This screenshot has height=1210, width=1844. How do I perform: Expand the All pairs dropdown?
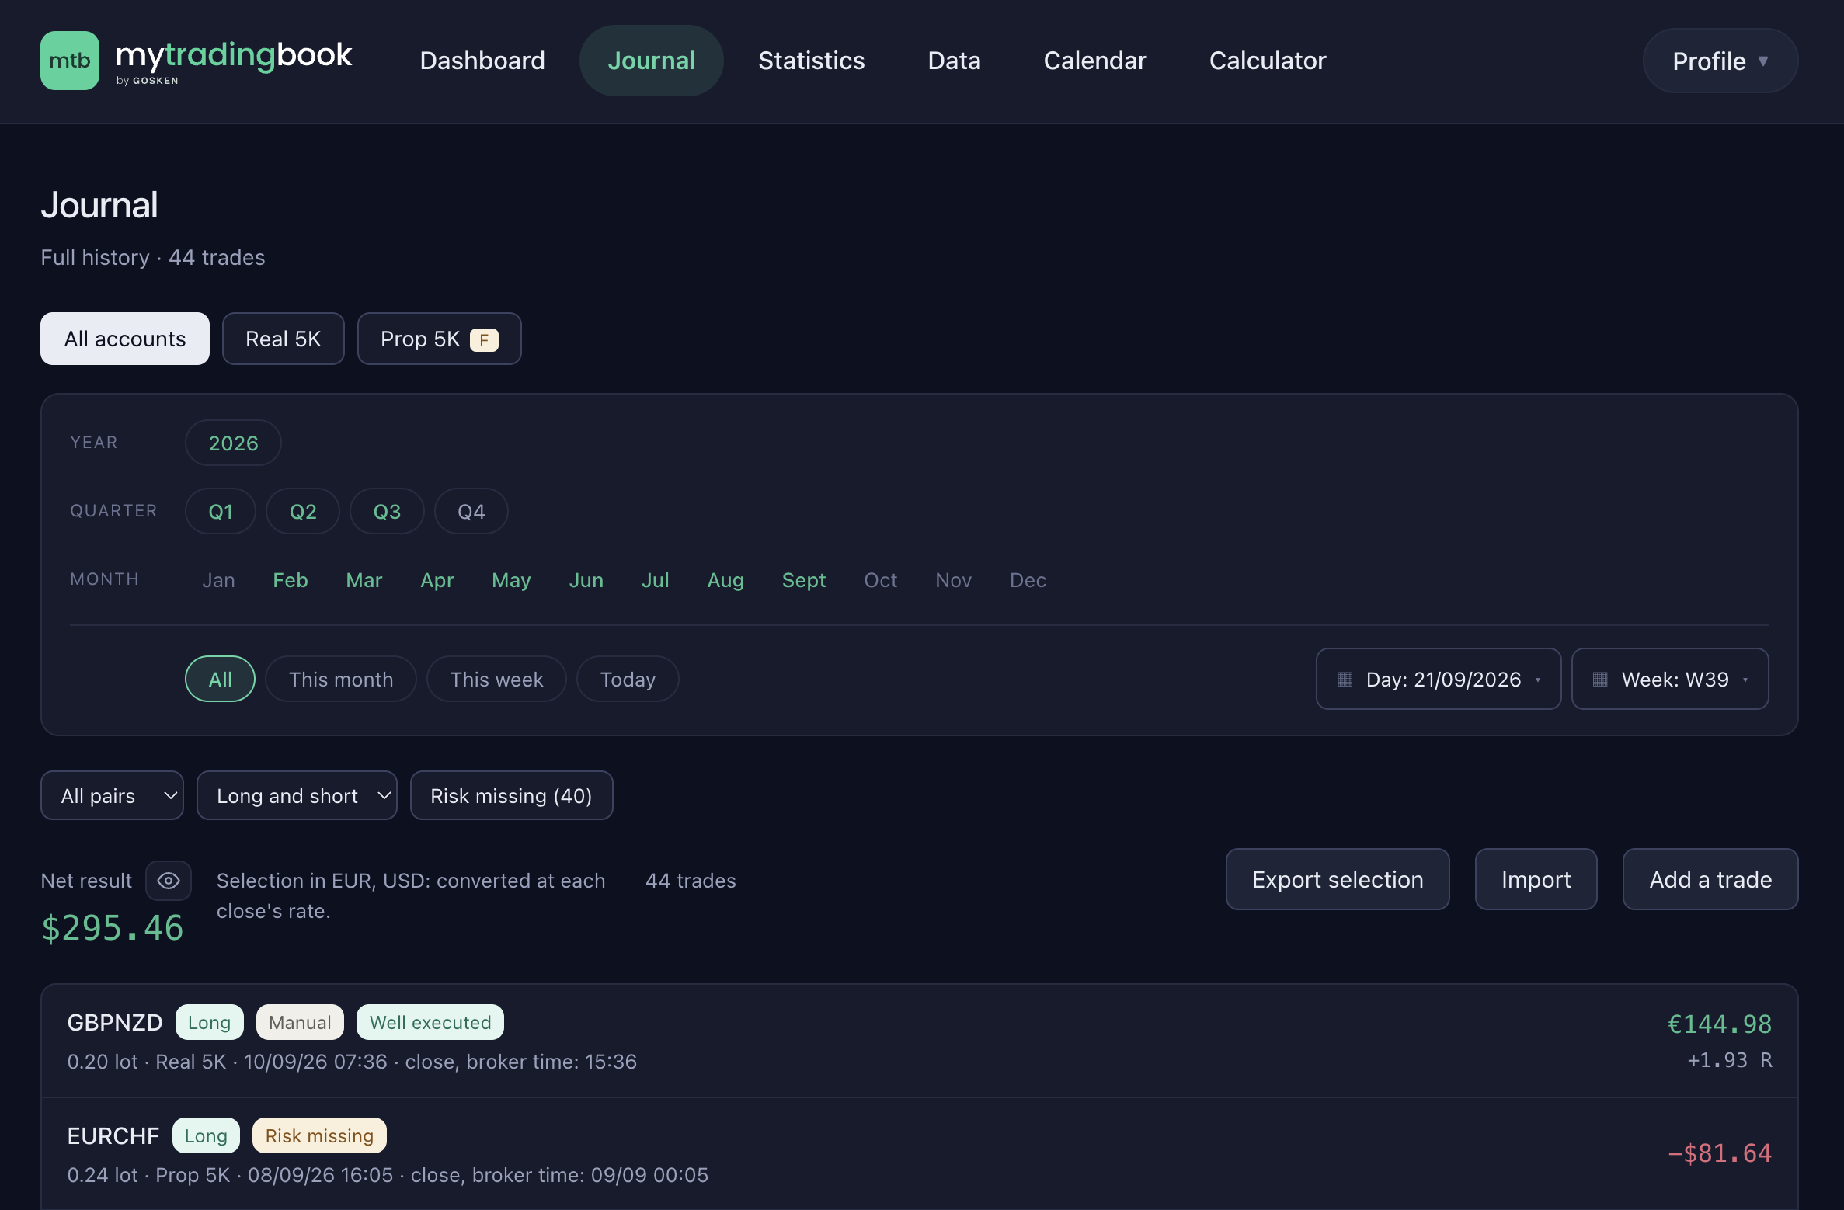pyautogui.click(x=112, y=795)
